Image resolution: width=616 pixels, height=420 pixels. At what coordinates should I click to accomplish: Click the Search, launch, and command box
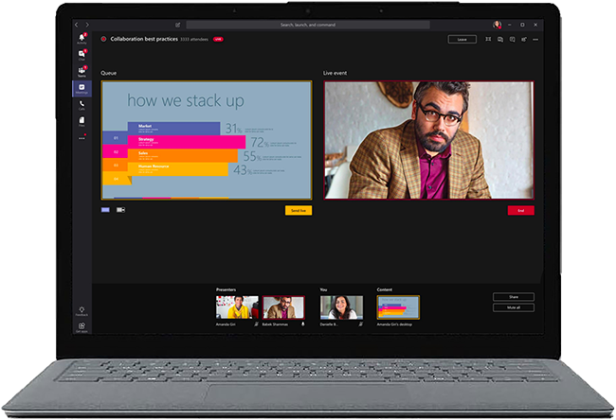[308, 25]
